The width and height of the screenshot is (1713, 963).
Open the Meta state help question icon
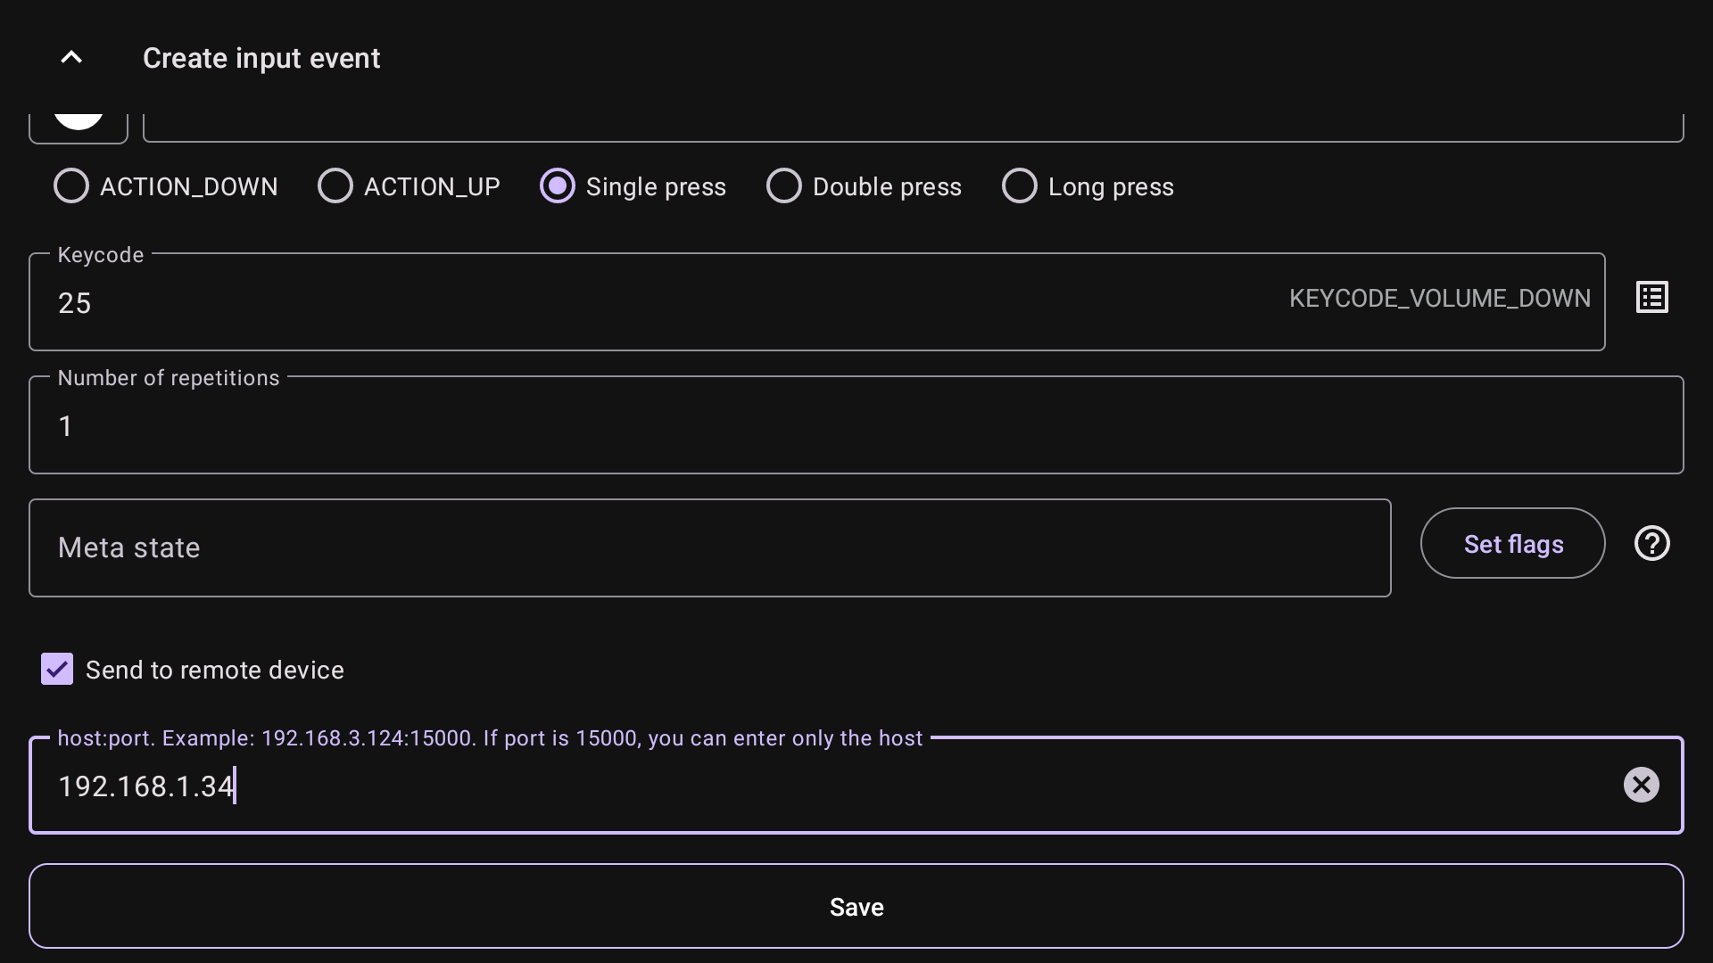[x=1651, y=544]
